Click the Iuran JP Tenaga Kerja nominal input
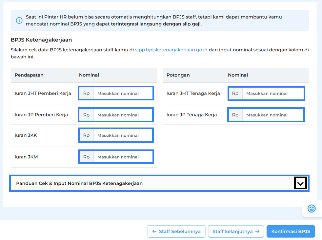The height and width of the screenshot is (240, 322). click(x=273, y=115)
